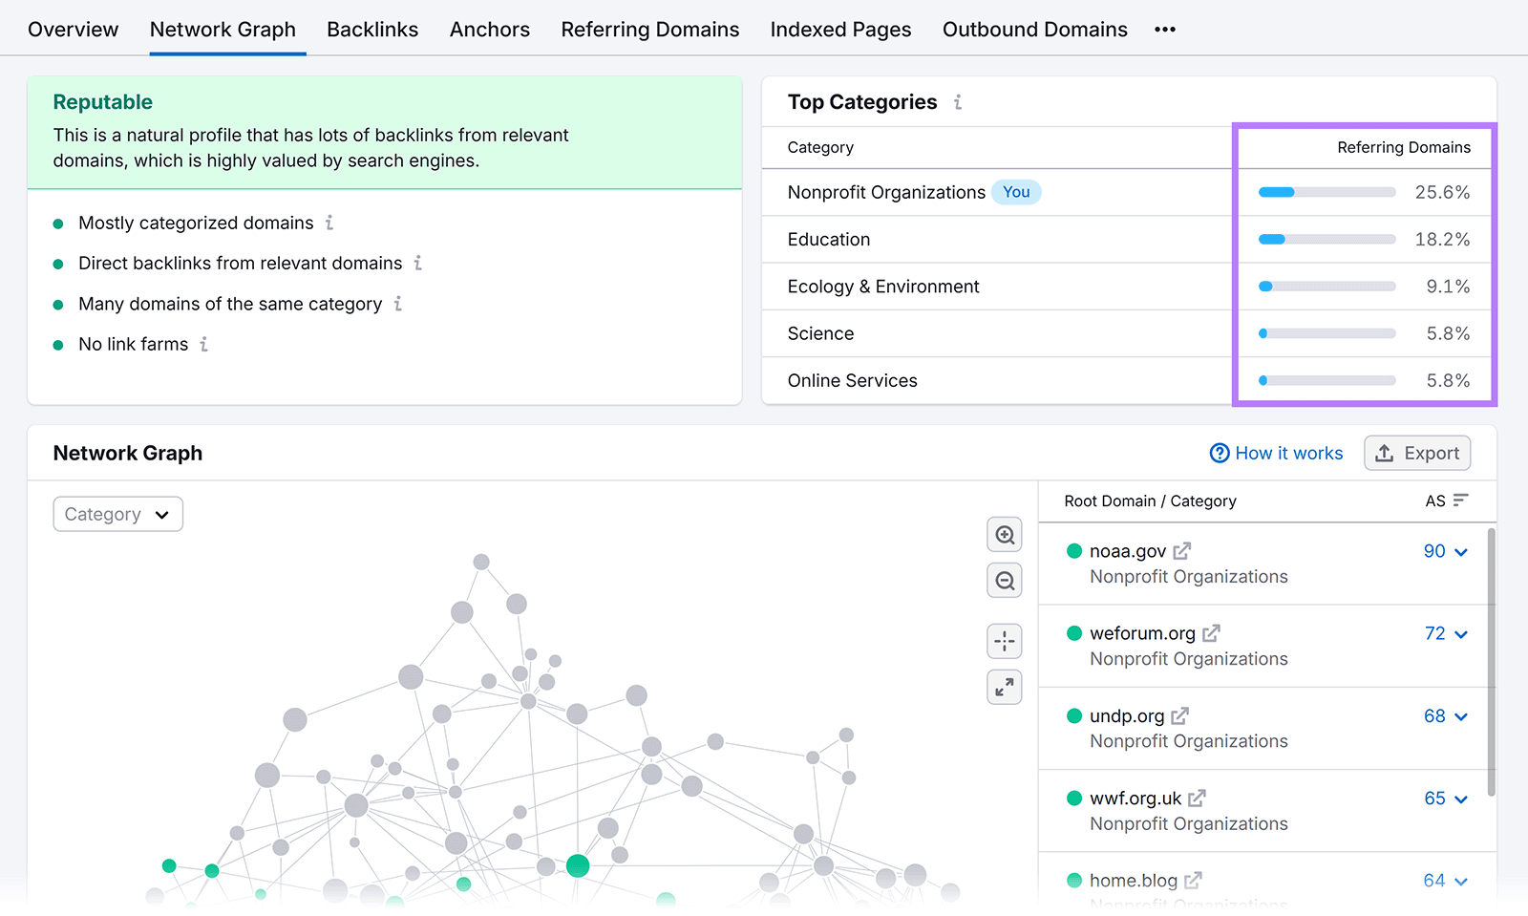This screenshot has height=916, width=1528.
Task: Click the zoom-in icon on the network graph
Action: click(1004, 534)
